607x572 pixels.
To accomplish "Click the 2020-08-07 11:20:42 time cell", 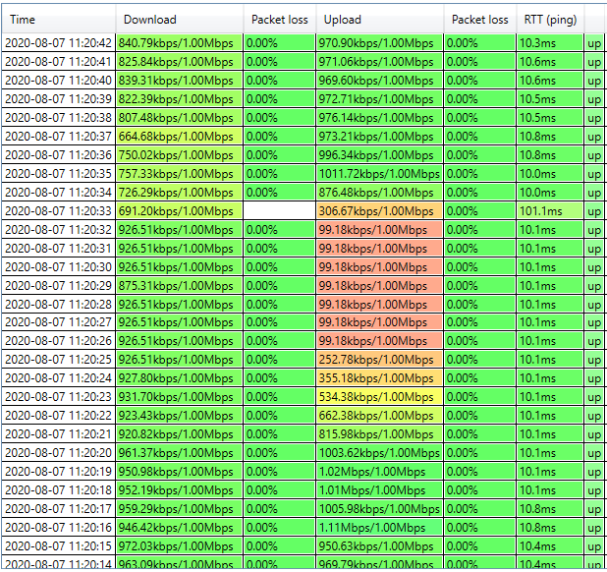I will [58, 43].
